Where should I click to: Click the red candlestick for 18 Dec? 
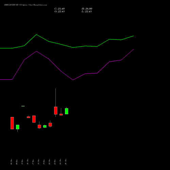point(39,126)
